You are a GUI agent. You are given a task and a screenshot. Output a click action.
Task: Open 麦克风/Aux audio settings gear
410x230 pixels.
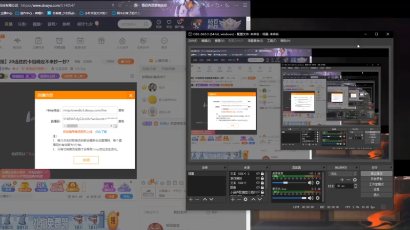(x=318, y=198)
